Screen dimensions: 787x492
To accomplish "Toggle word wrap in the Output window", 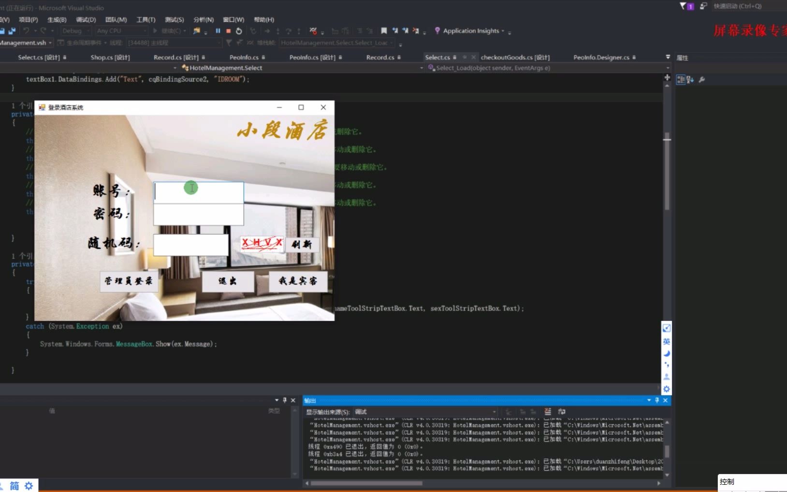I will coord(562,411).
